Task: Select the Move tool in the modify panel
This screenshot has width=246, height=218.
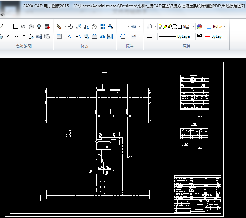Action: tap(71, 27)
